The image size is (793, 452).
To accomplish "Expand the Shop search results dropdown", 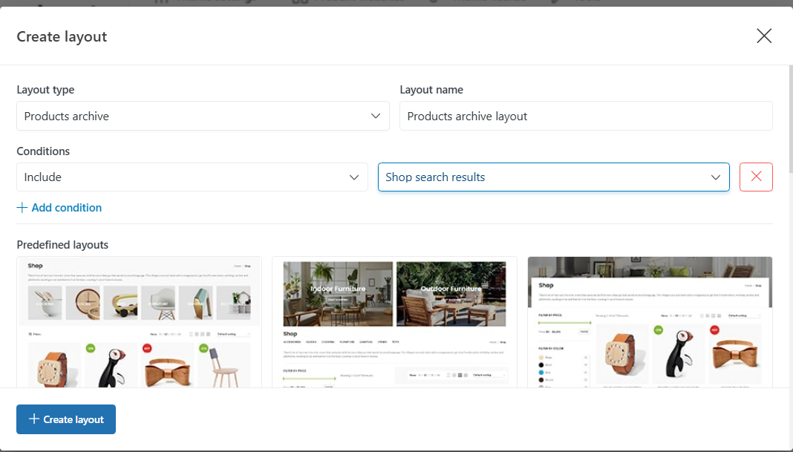I will [x=553, y=177].
